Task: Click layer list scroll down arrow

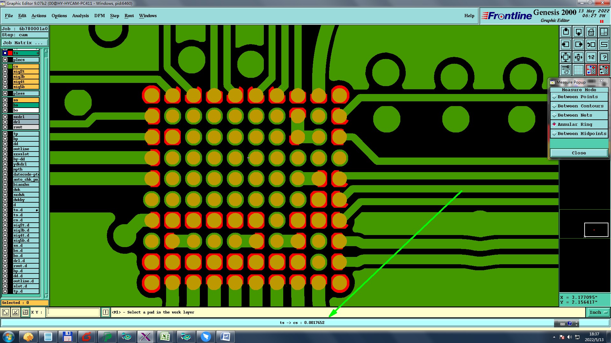Action: tap(46, 296)
